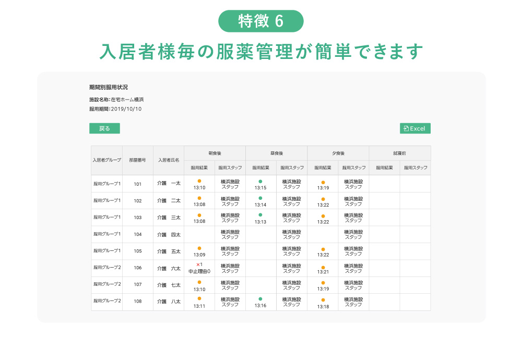Click the 服用期間:2019/10/10 date line
Viewport: 522px width, 337px height.
point(115,109)
